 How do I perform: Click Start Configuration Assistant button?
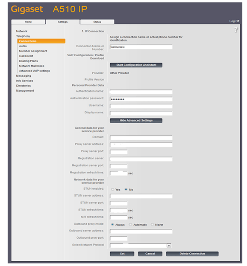136,65
